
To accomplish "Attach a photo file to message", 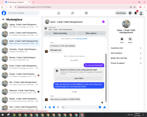I will point(50,107).
